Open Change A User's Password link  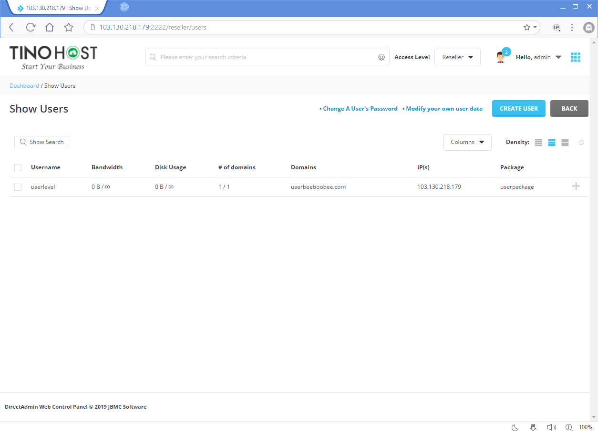pyautogui.click(x=360, y=108)
